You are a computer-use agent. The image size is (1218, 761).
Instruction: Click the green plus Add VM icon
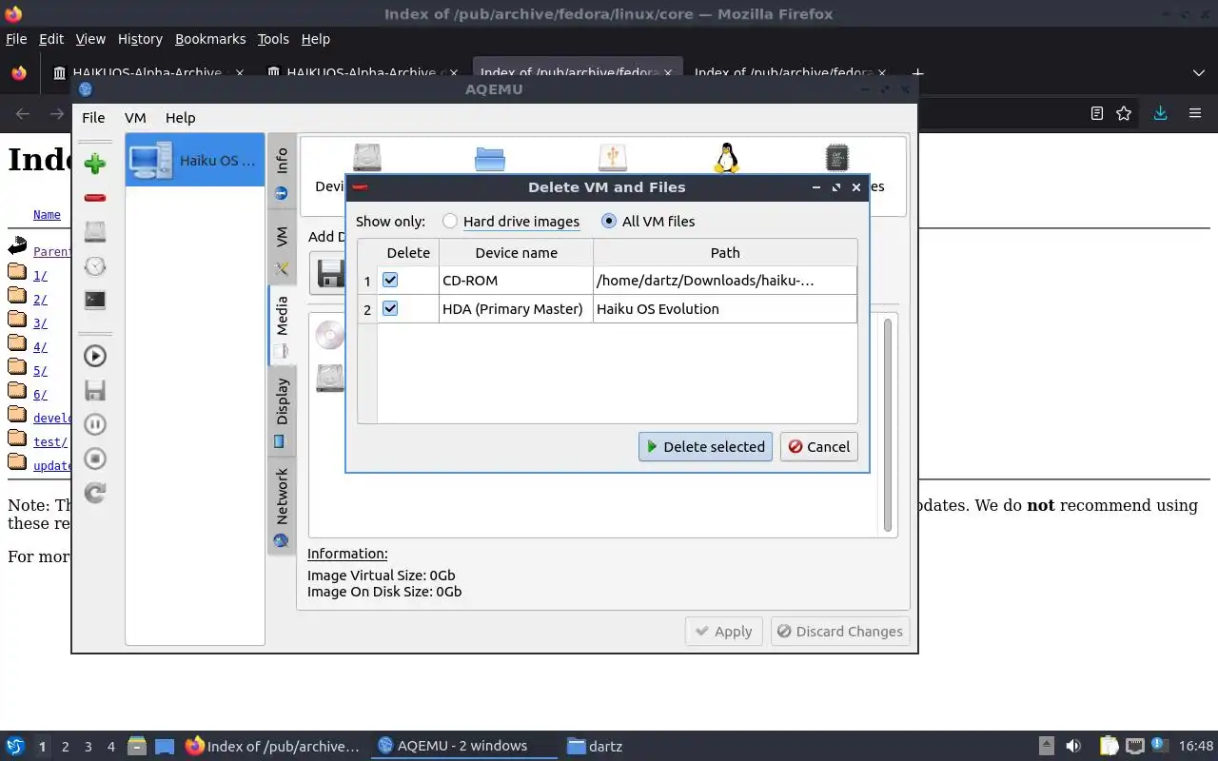point(95,164)
